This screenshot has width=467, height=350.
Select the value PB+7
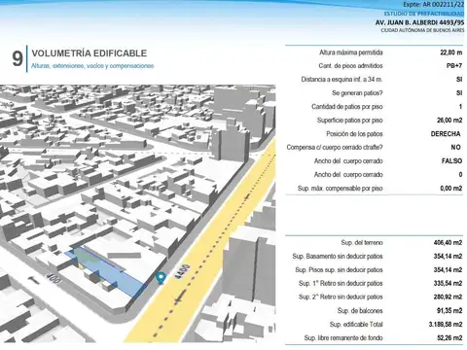coord(454,66)
